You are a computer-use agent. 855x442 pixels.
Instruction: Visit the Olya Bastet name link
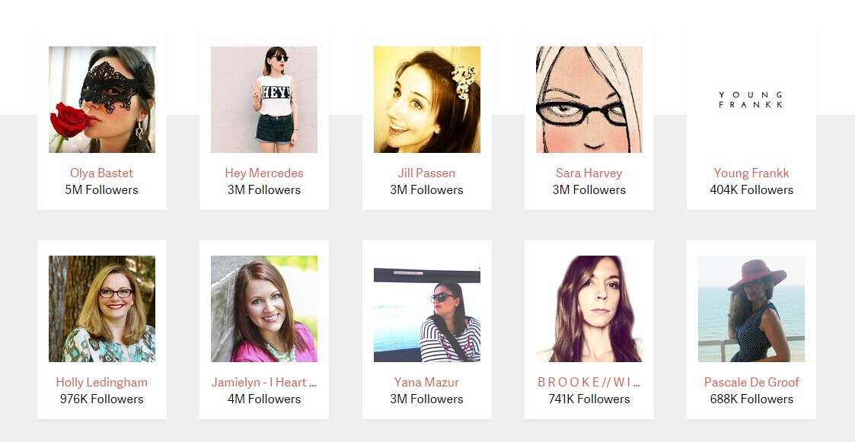click(x=101, y=173)
